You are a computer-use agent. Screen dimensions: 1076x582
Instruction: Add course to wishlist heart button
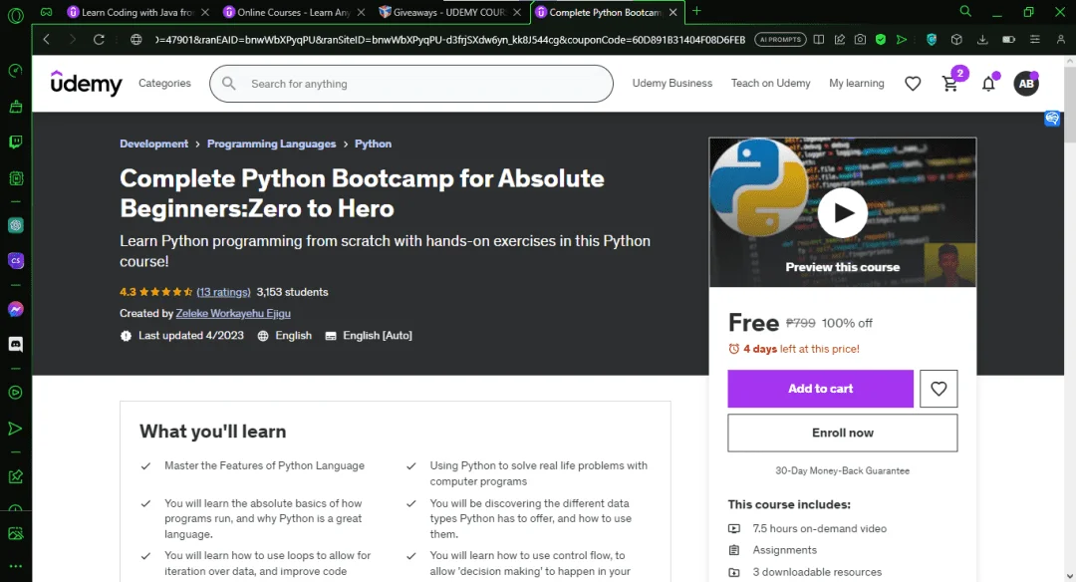[939, 389]
